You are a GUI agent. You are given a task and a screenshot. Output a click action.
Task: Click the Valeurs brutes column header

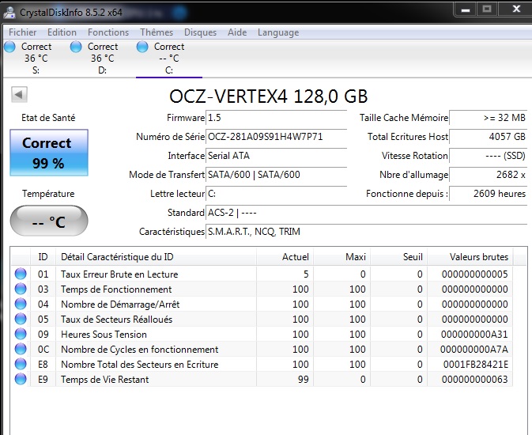coord(470,257)
